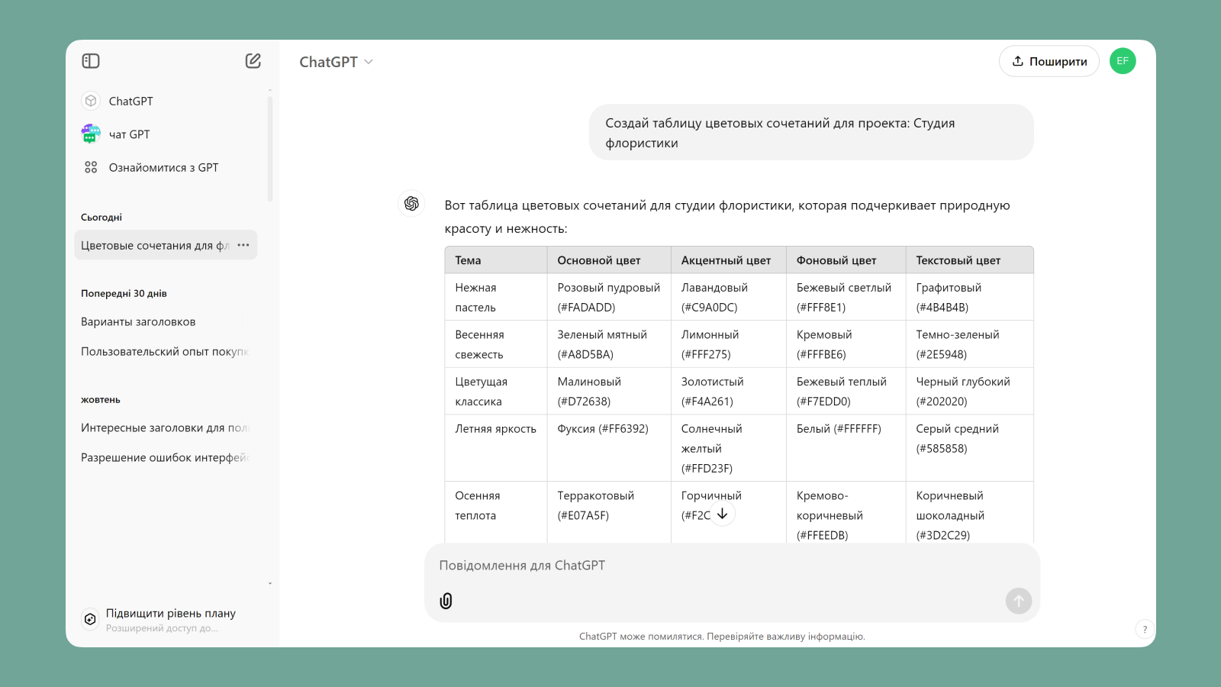
Task: Open Пользовательский опыт conversation
Action: 164,352
